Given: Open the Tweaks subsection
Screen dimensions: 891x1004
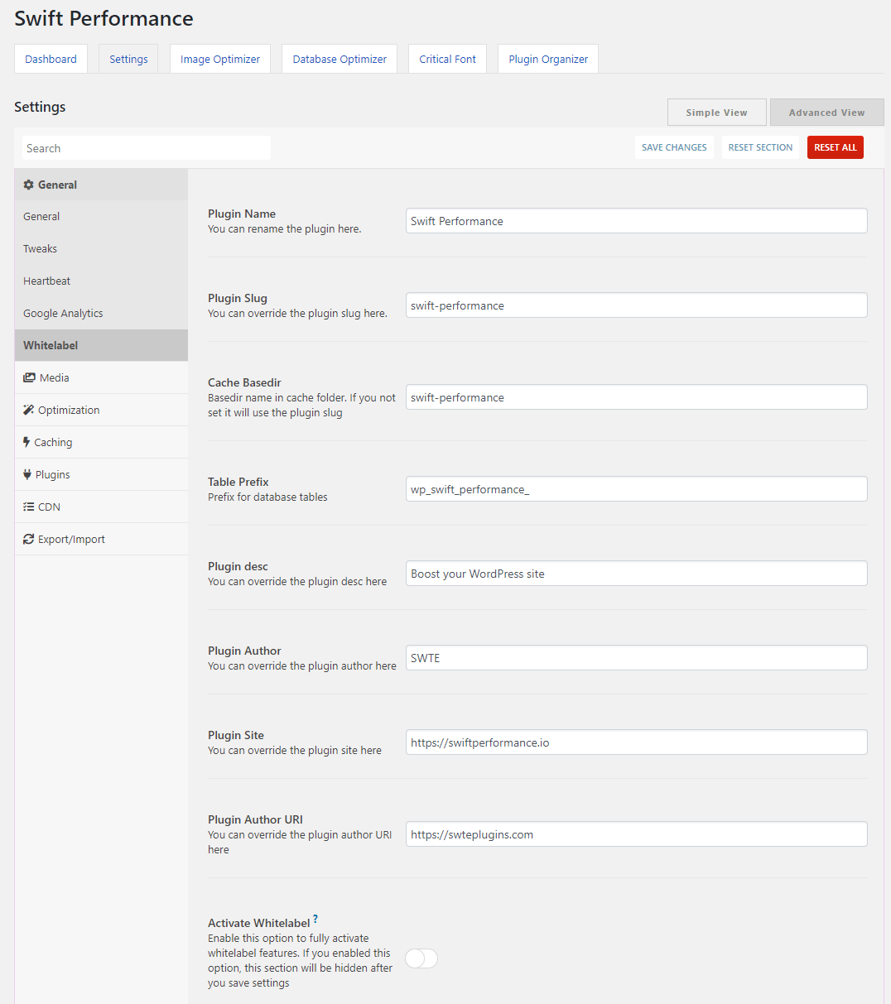Looking at the screenshot, I should click(101, 248).
